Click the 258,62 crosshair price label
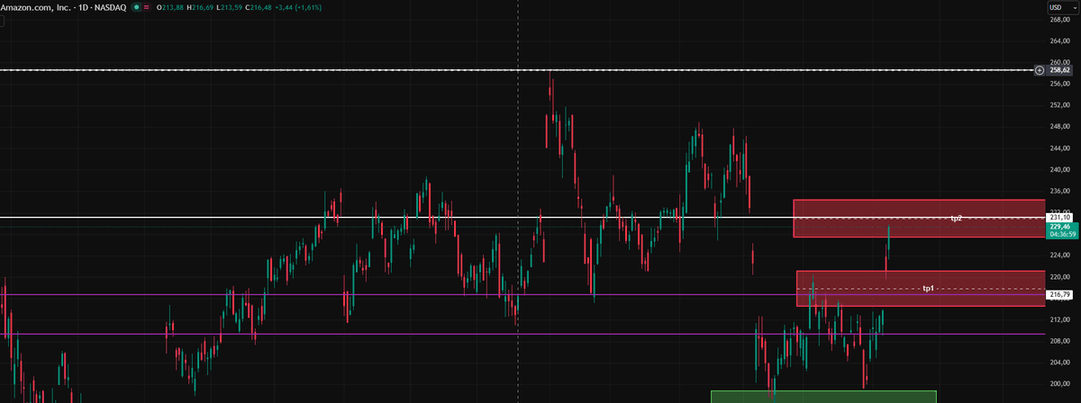The height and width of the screenshot is (403, 1081). tap(1059, 70)
